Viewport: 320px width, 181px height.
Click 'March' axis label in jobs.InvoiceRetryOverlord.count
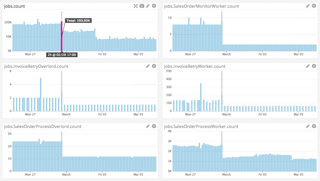[x=66, y=114]
